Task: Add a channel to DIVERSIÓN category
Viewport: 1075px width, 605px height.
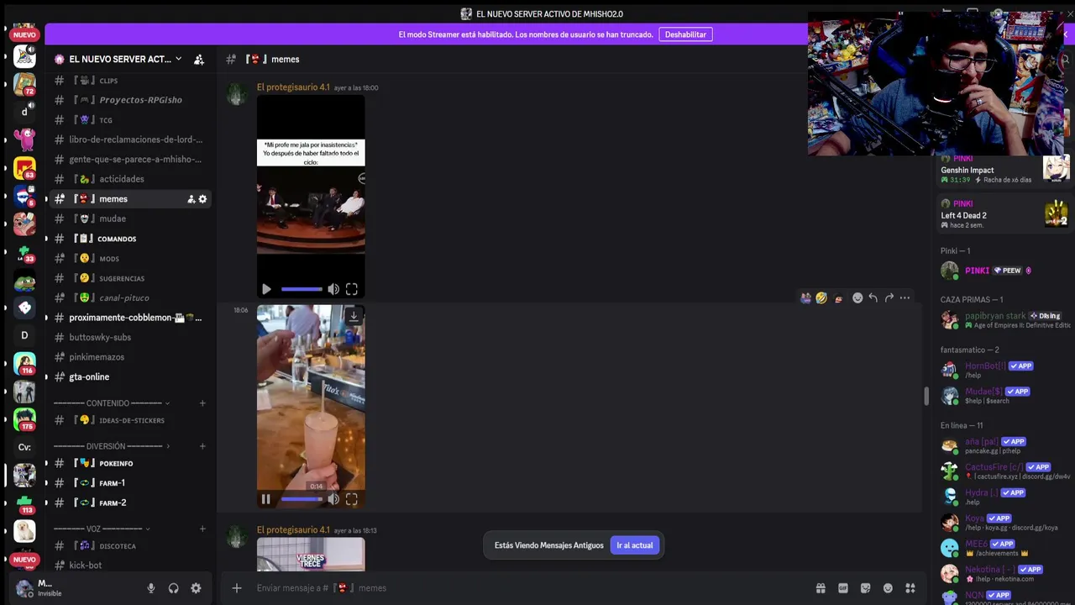Action: 202,446
